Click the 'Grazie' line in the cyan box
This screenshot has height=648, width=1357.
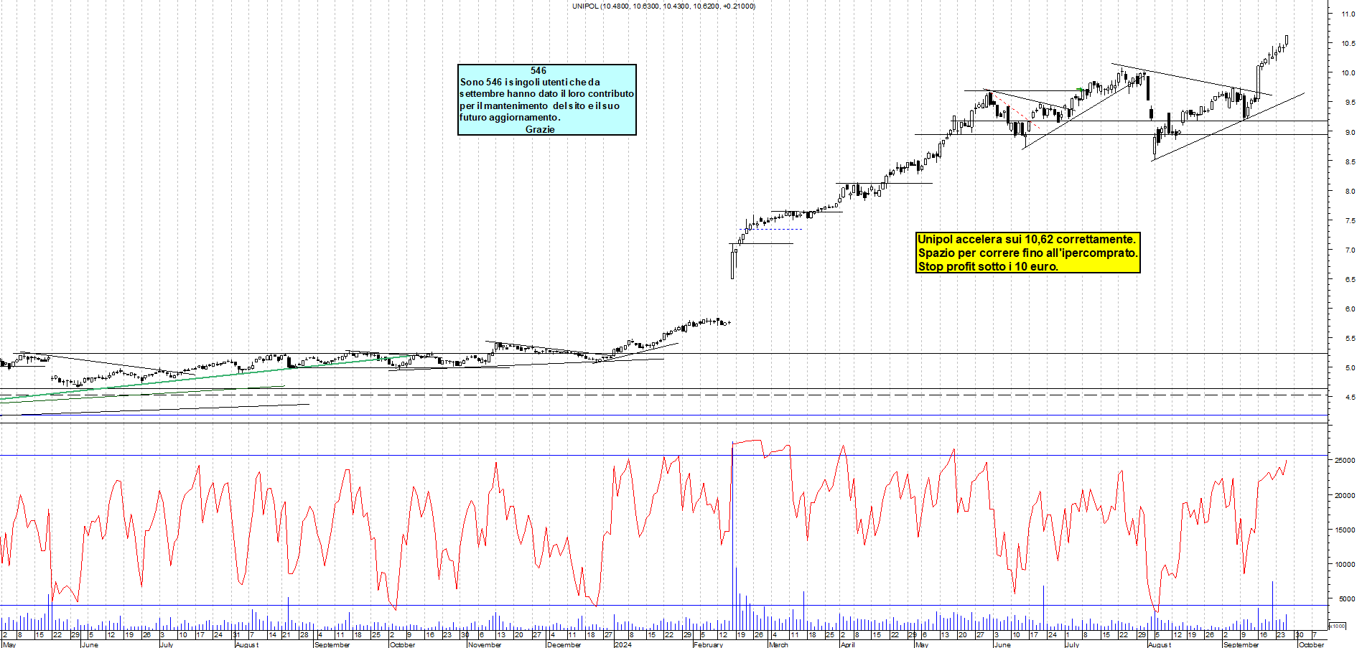click(x=540, y=129)
